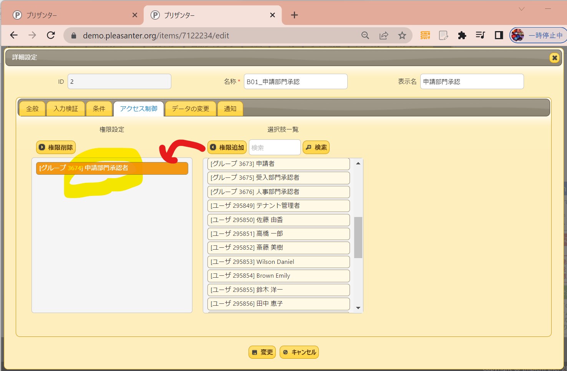Close the active プリザンター tab
567x371 pixels.
[x=272, y=15]
